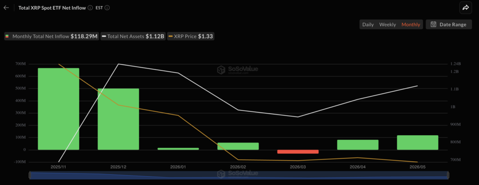Open the Date Range picker
This screenshot has width=479, height=185.
click(x=449, y=25)
